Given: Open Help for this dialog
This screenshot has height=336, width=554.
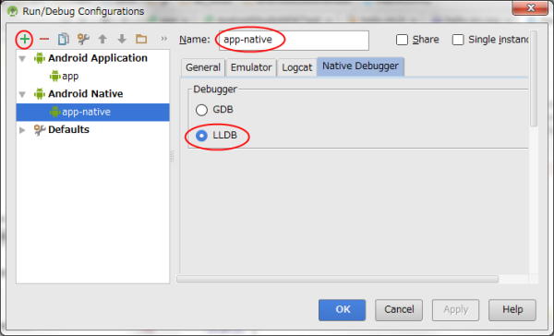Looking at the screenshot, I should (x=512, y=310).
